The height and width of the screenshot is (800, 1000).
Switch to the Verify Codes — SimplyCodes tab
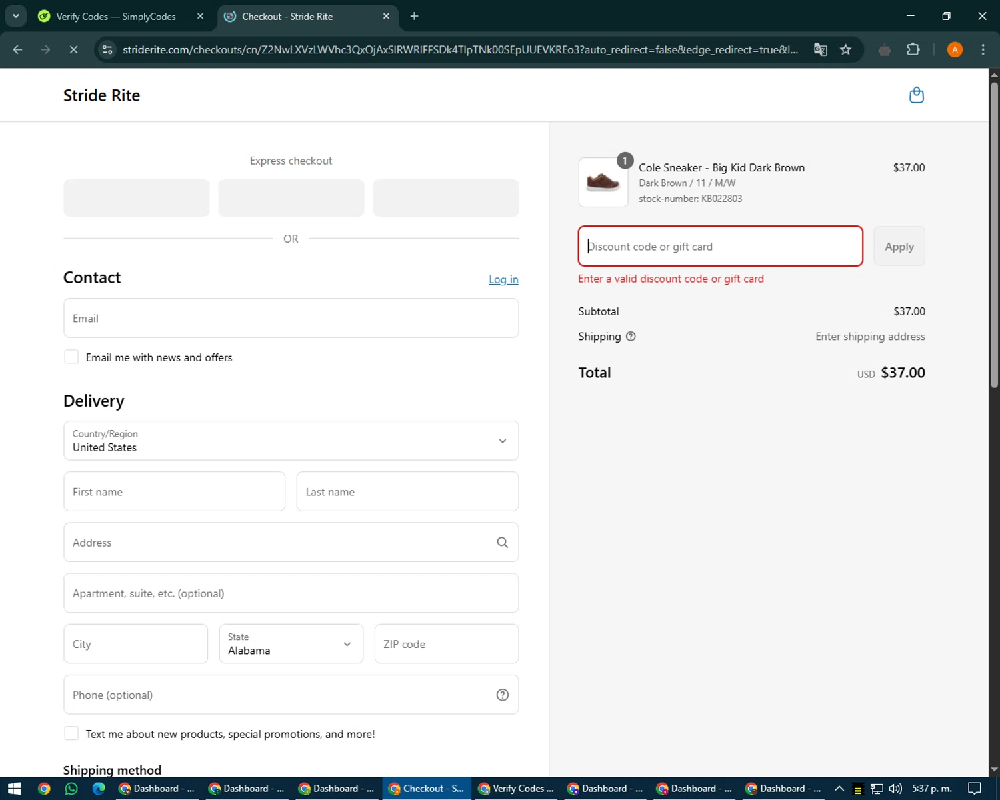[116, 16]
